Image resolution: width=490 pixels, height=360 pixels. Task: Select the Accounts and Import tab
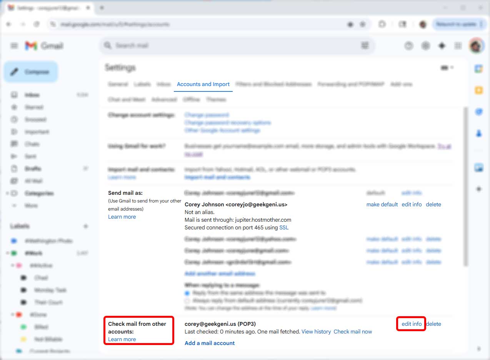click(203, 84)
